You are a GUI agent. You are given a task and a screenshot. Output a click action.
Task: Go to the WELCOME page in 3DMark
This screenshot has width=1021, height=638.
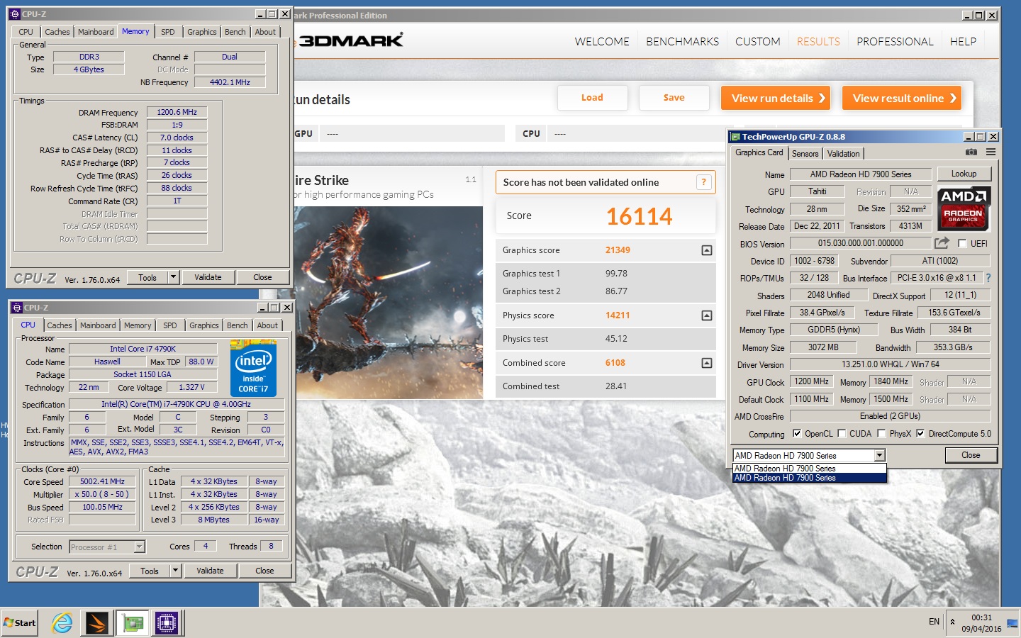(x=602, y=42)
